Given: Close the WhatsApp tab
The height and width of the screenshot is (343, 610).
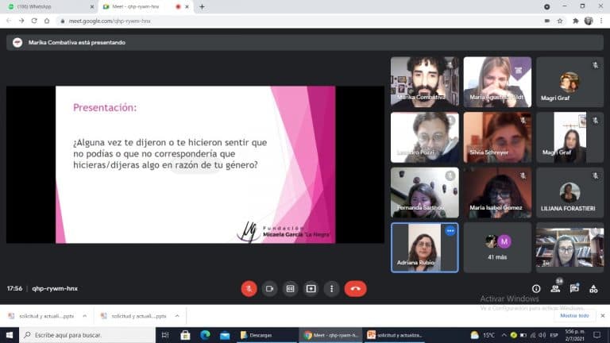Looking at the screenshot, I should [92, 6].
